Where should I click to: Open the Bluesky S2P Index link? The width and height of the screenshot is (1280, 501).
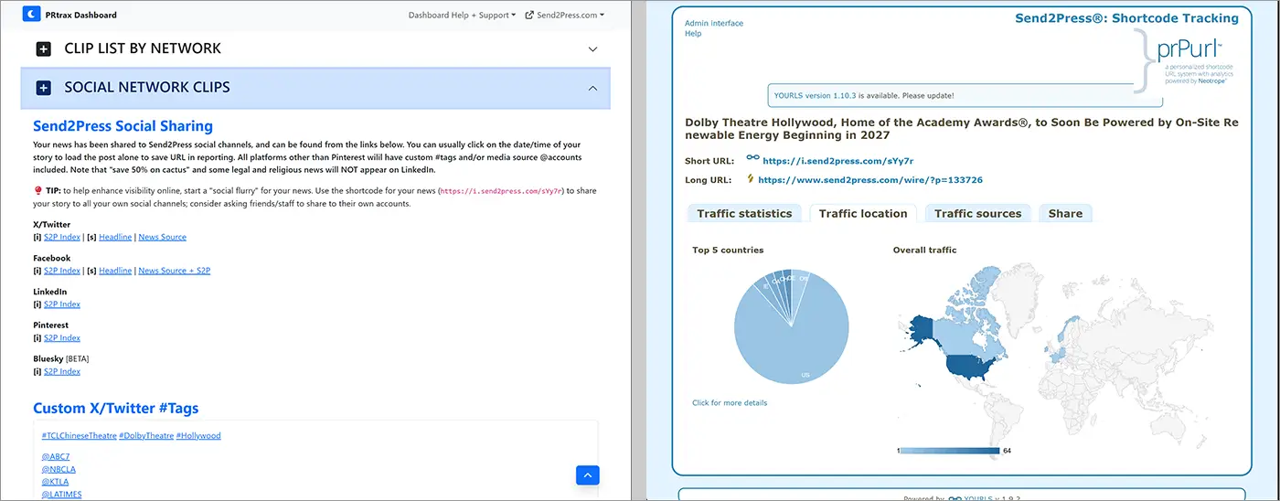[x=62, y=371]
